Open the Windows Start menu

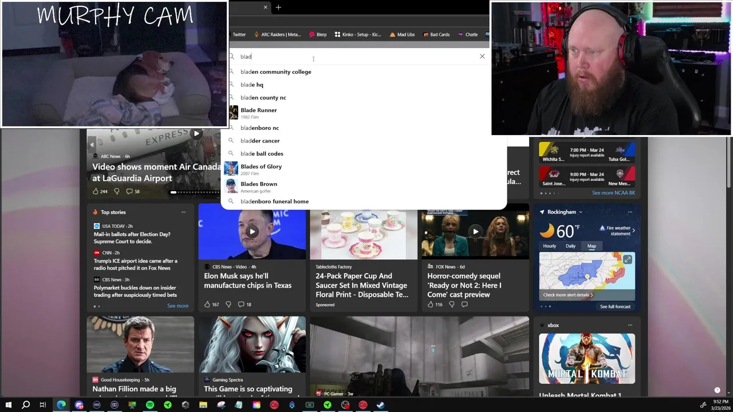(x=8, y=405)
